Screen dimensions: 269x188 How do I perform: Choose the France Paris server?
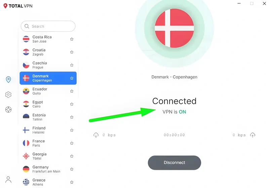[48, 143]
